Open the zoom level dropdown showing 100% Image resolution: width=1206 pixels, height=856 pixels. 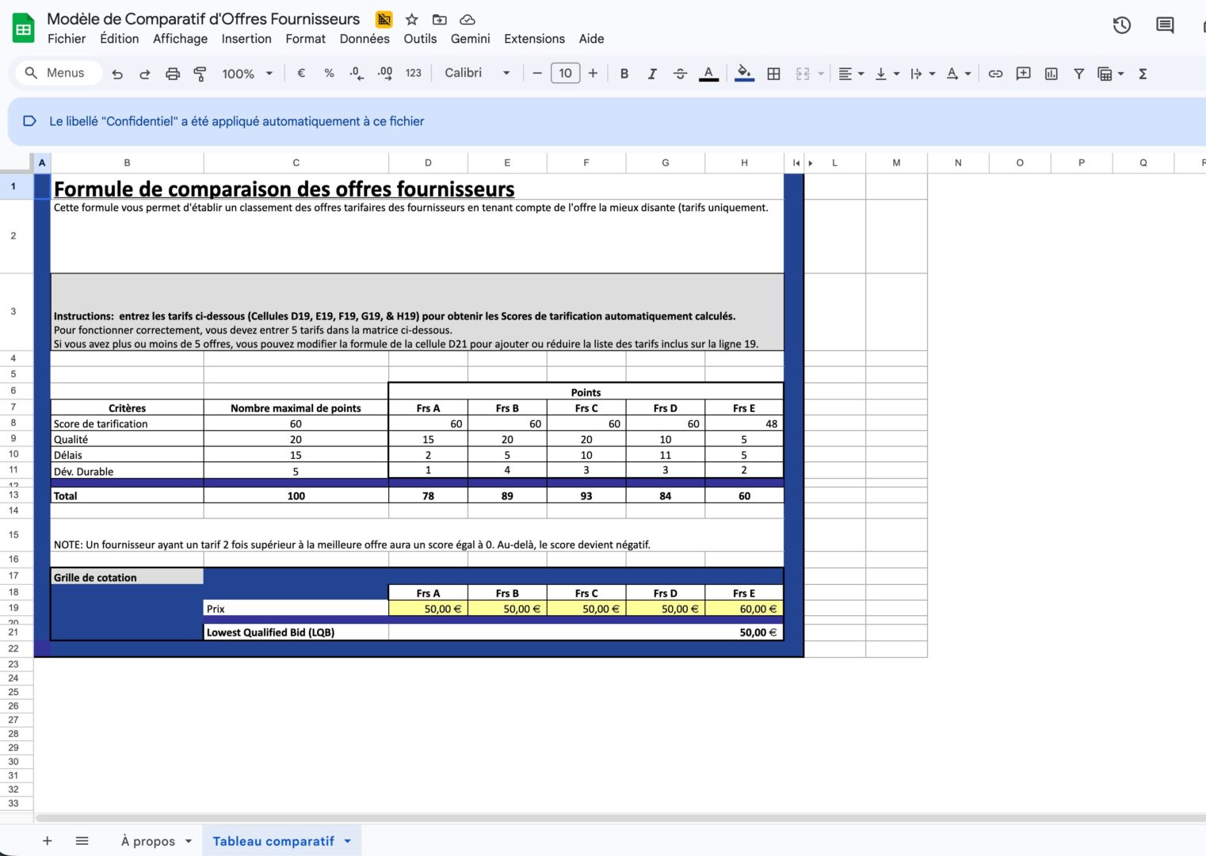[x=247, y=74]
